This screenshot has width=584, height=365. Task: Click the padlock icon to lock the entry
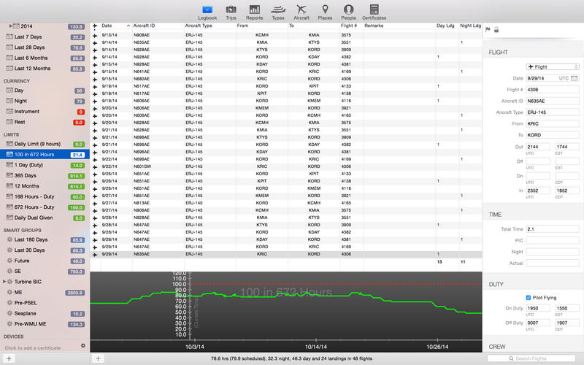496,30
